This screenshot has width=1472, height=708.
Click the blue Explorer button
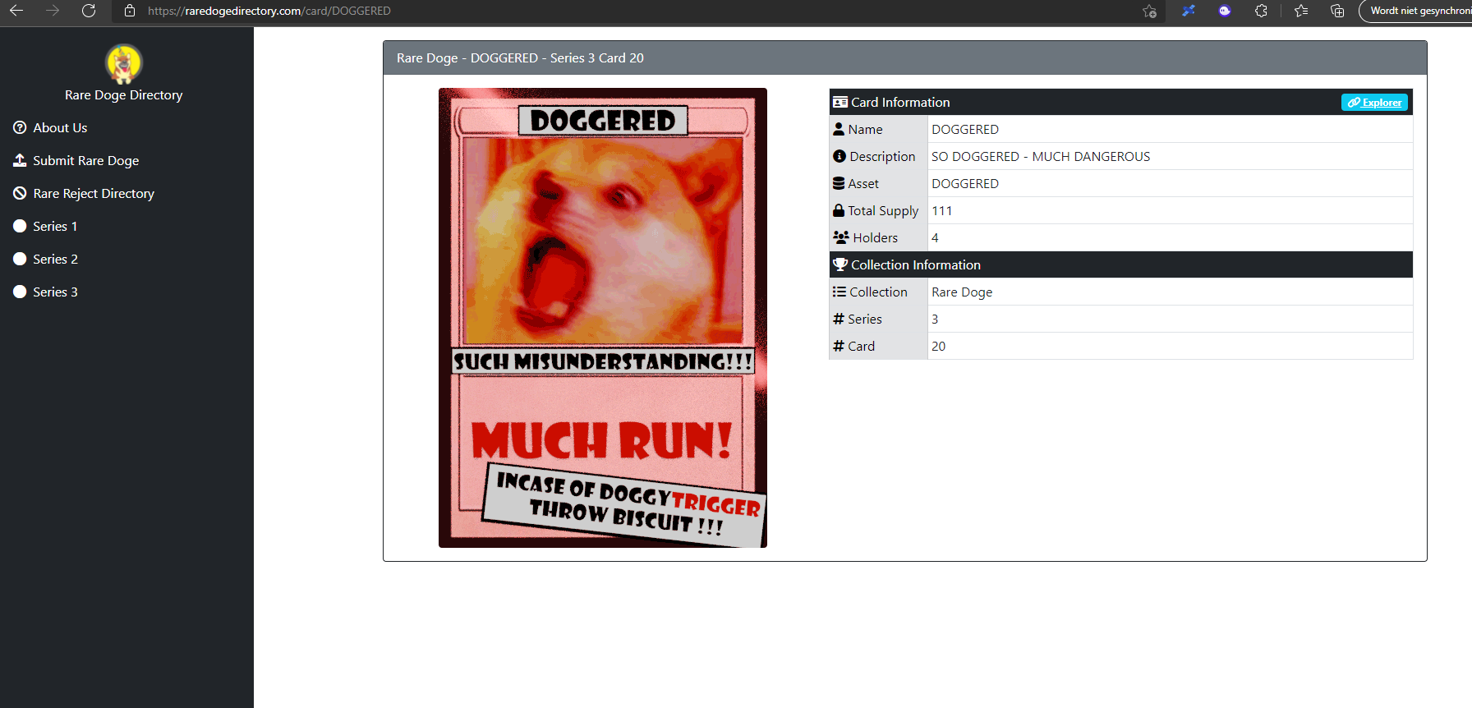(1374, 102)
